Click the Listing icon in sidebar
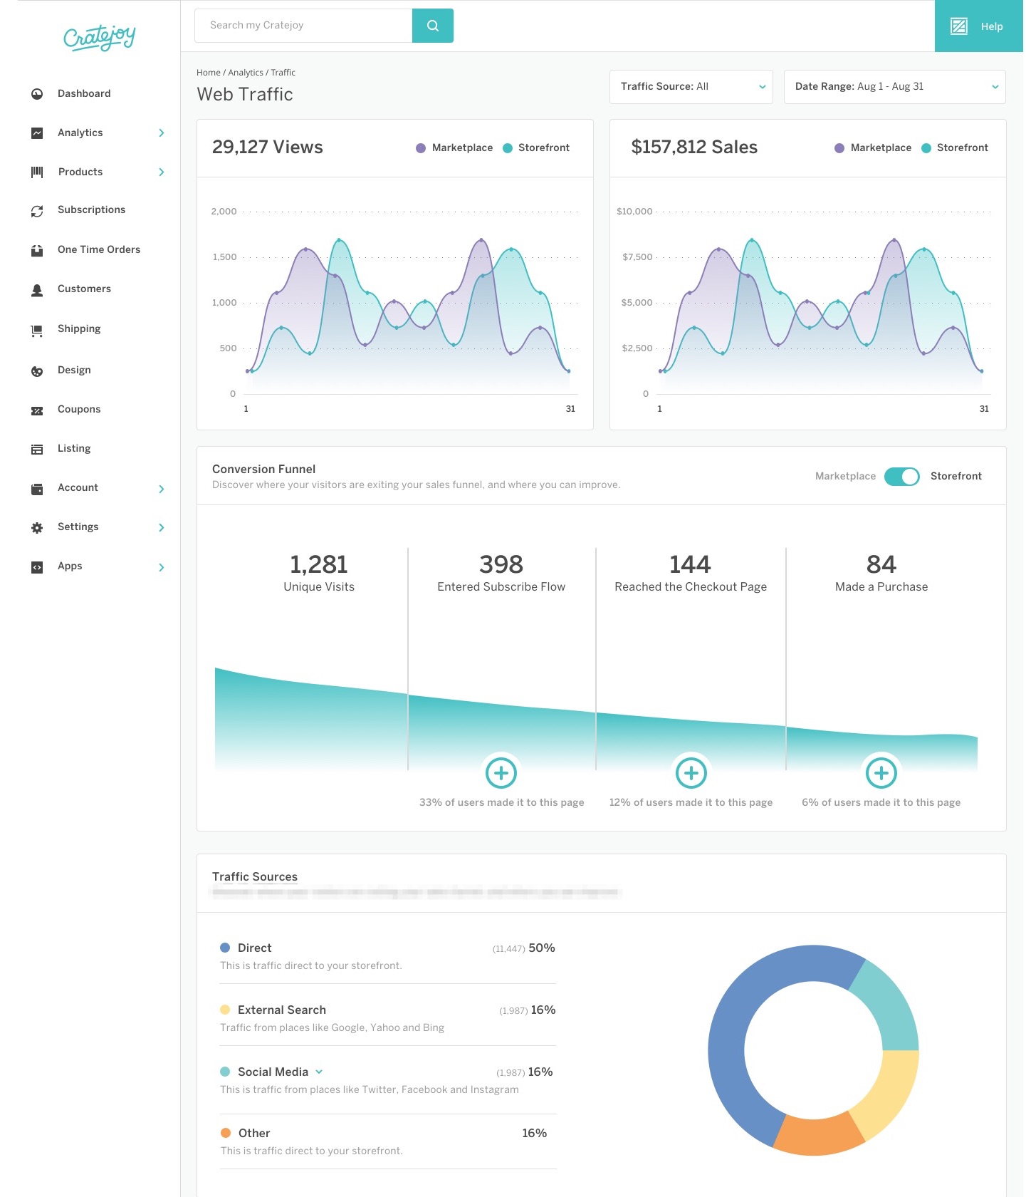This screenshot has height=1197, width=1026. (x=37, y=449)
